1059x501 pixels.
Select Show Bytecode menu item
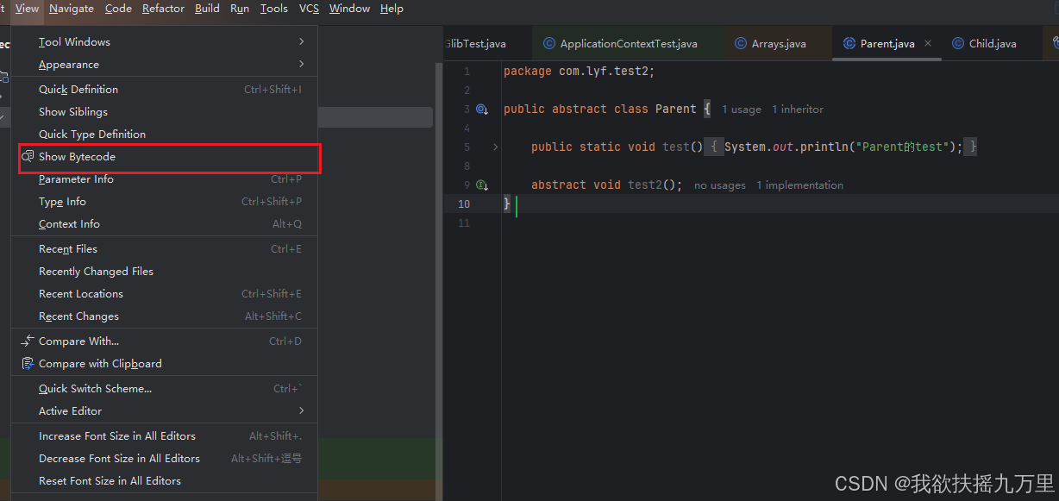coord(164,156)
